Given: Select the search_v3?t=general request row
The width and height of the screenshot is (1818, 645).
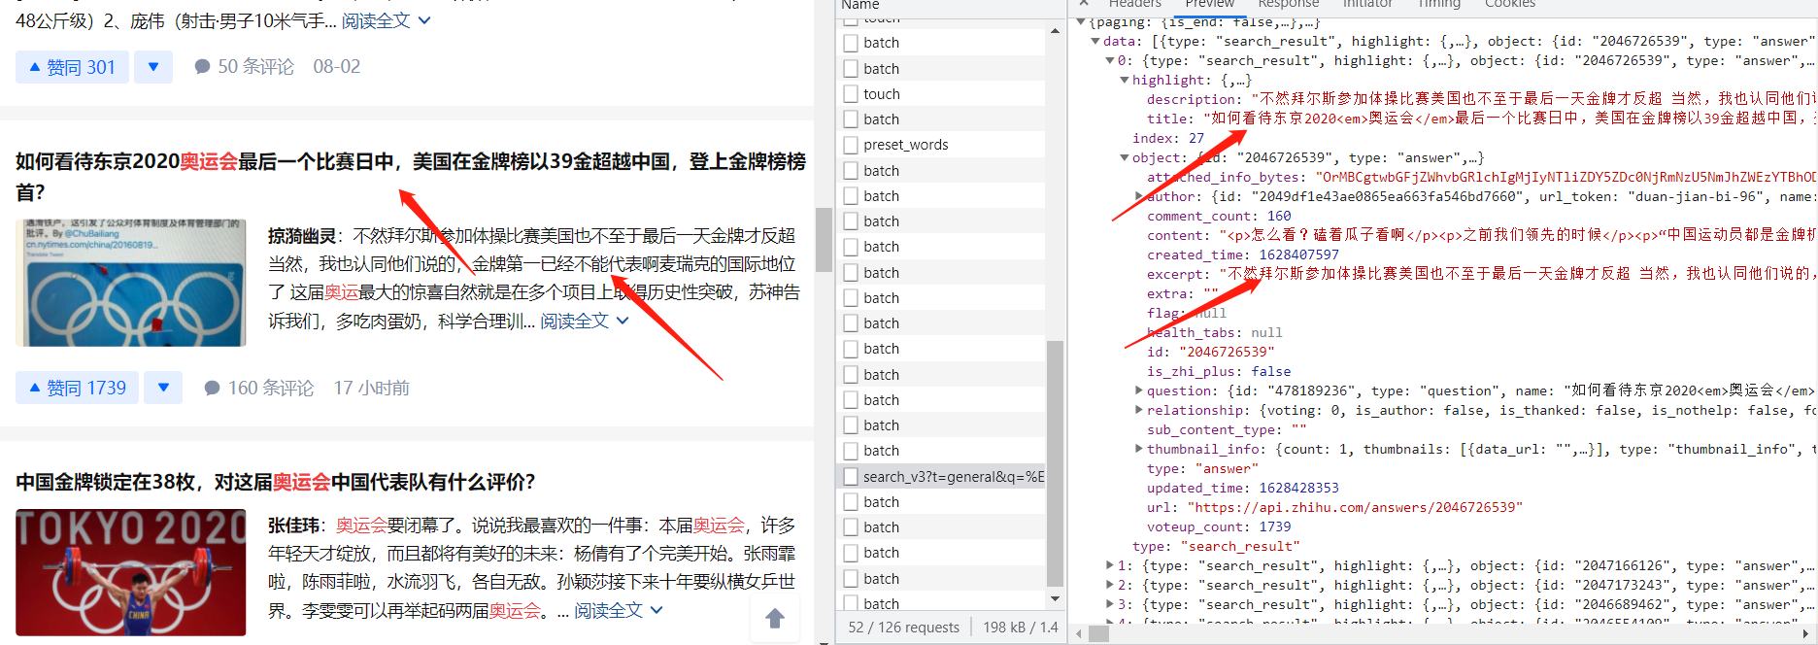Looking at the screenshot, I should point(941,476).
